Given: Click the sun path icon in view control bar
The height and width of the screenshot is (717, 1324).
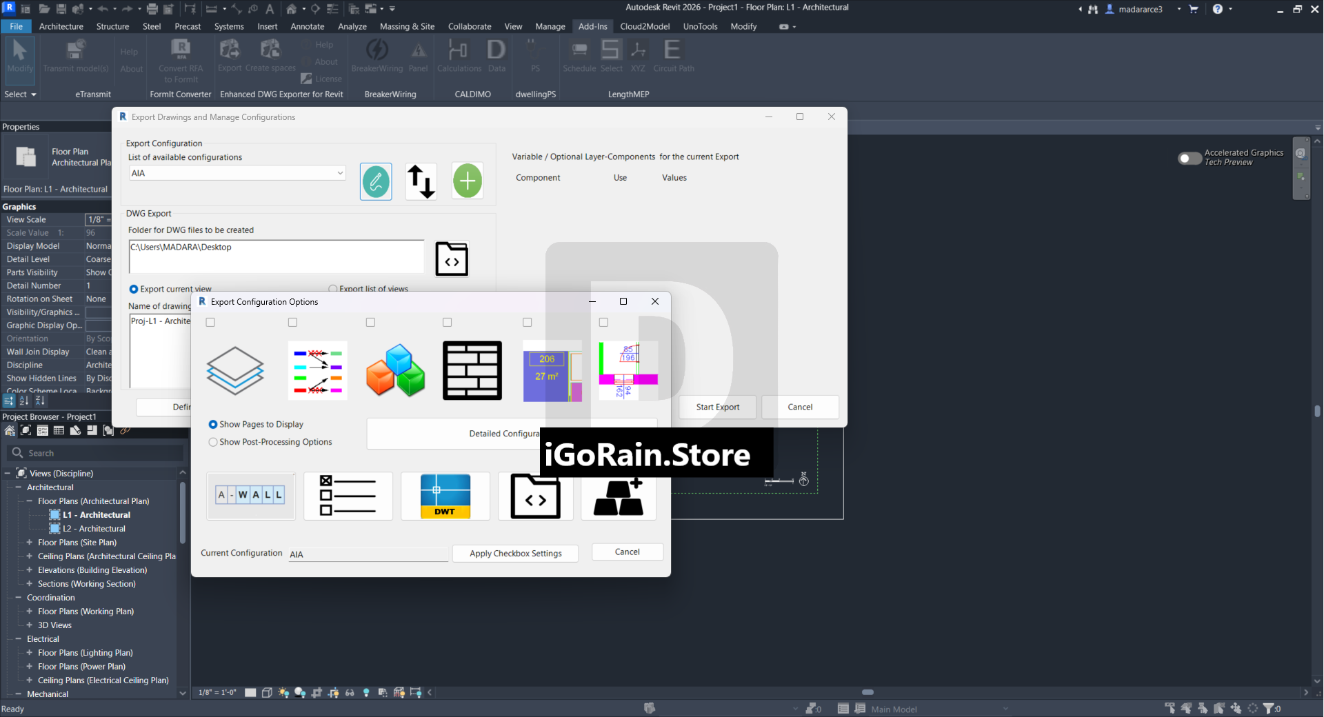Looking at the screenshot, I should point(283,693).
